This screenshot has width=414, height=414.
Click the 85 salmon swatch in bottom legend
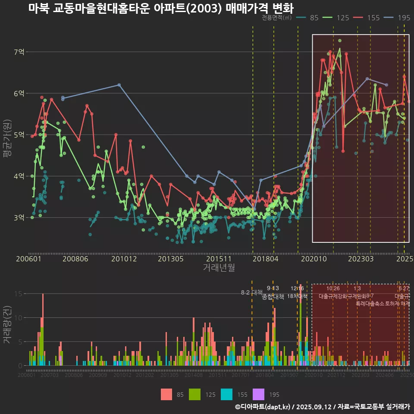click(166, 394)
